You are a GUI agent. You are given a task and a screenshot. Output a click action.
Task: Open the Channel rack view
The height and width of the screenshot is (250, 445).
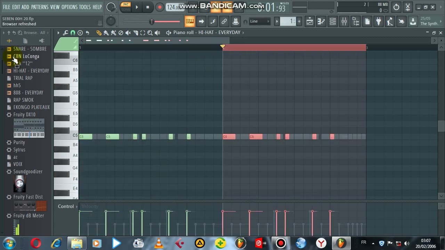[x=332, y=22]
